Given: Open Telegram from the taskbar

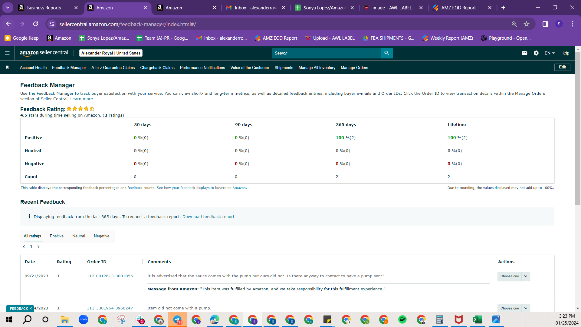Looking at the screenshot, I should [x=177, y=319].
